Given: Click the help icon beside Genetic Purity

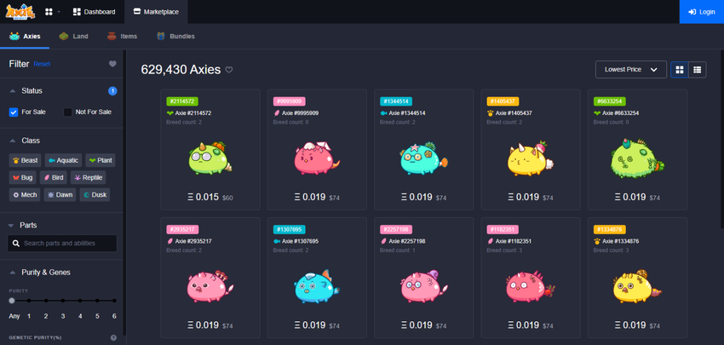Looking at the screenshot, I should coord(113,337).
